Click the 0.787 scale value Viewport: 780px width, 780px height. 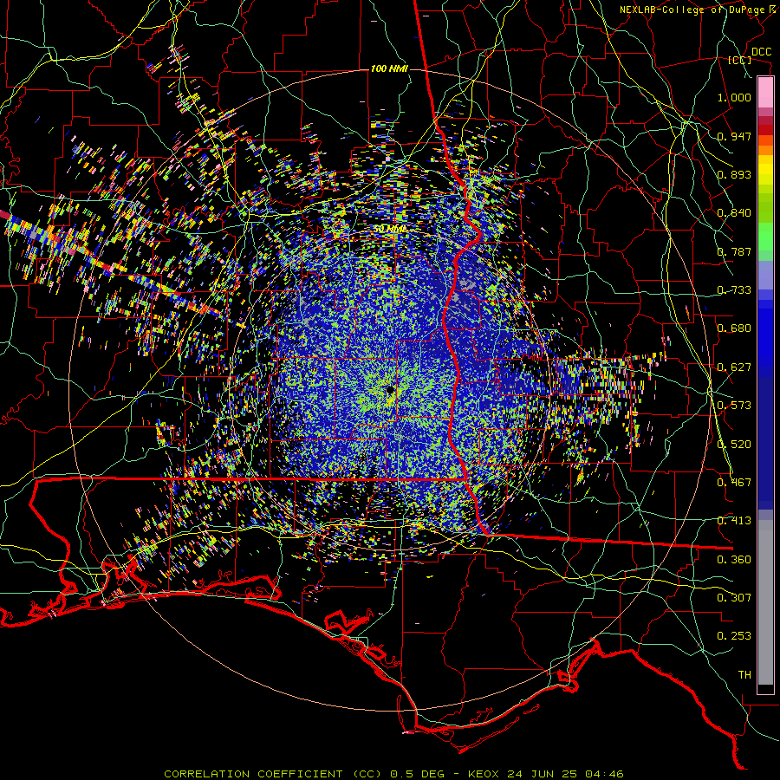click(x=734, y=251)
